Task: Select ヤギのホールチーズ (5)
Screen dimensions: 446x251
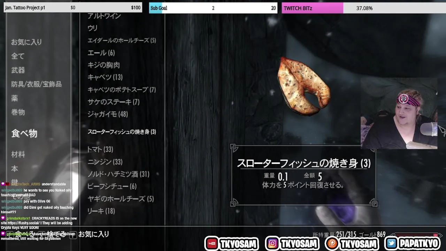Action: click(121, 199)
